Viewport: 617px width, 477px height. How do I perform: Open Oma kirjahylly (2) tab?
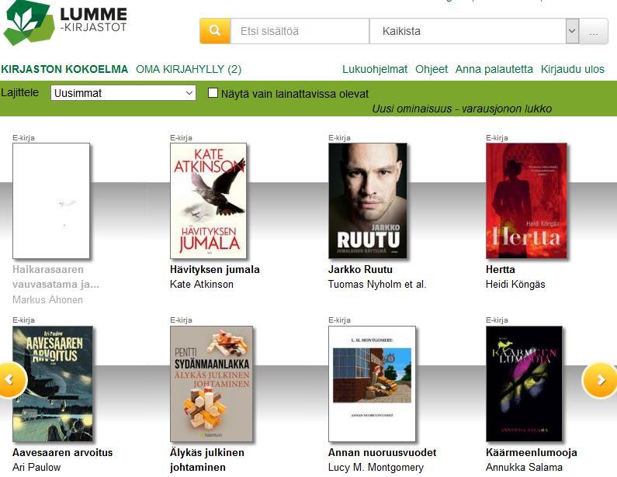click(189, 69)
